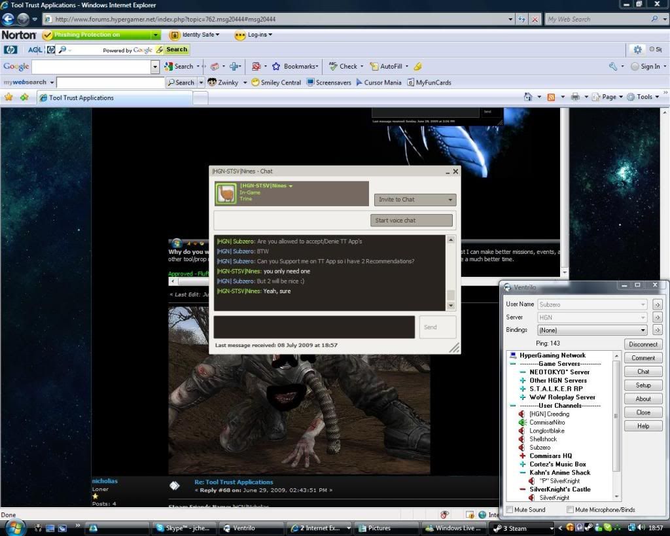Click Start voice chat button
Image resolution: width=670 pixels, height=536 pixels.
412,220
